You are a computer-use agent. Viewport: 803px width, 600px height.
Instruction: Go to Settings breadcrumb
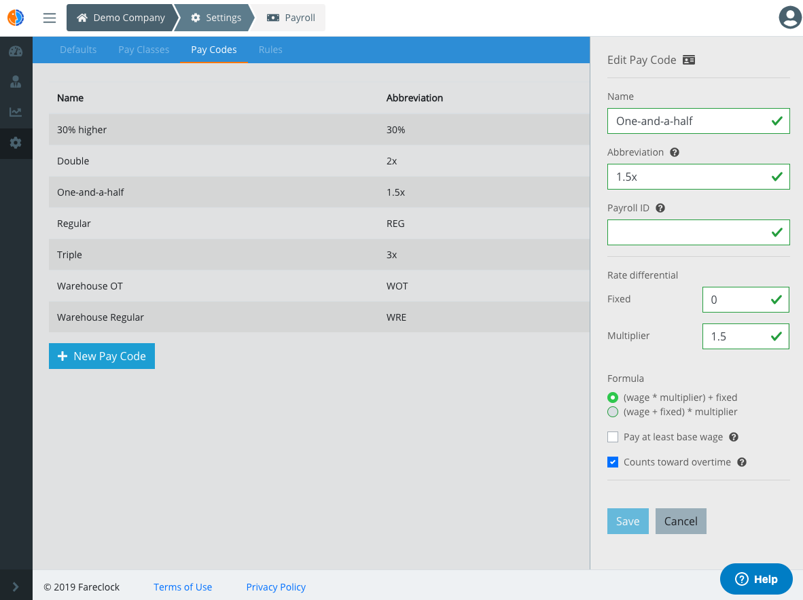216,18
